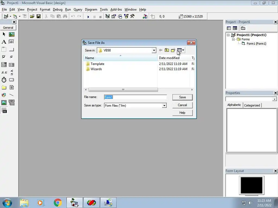The height and width of the screenshot is (208, 278).
Task: Select the OLE tool in the toolbox
Action: (4, 110)
